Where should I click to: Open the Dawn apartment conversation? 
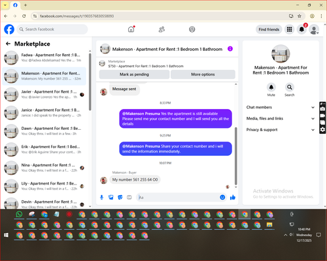pyautogui.click(x=44, y=131)
